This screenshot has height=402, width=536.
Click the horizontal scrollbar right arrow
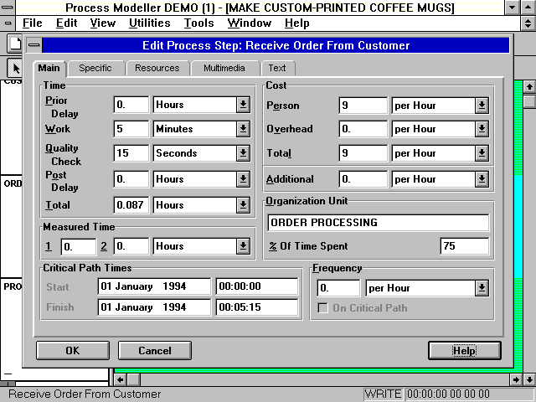516,379
